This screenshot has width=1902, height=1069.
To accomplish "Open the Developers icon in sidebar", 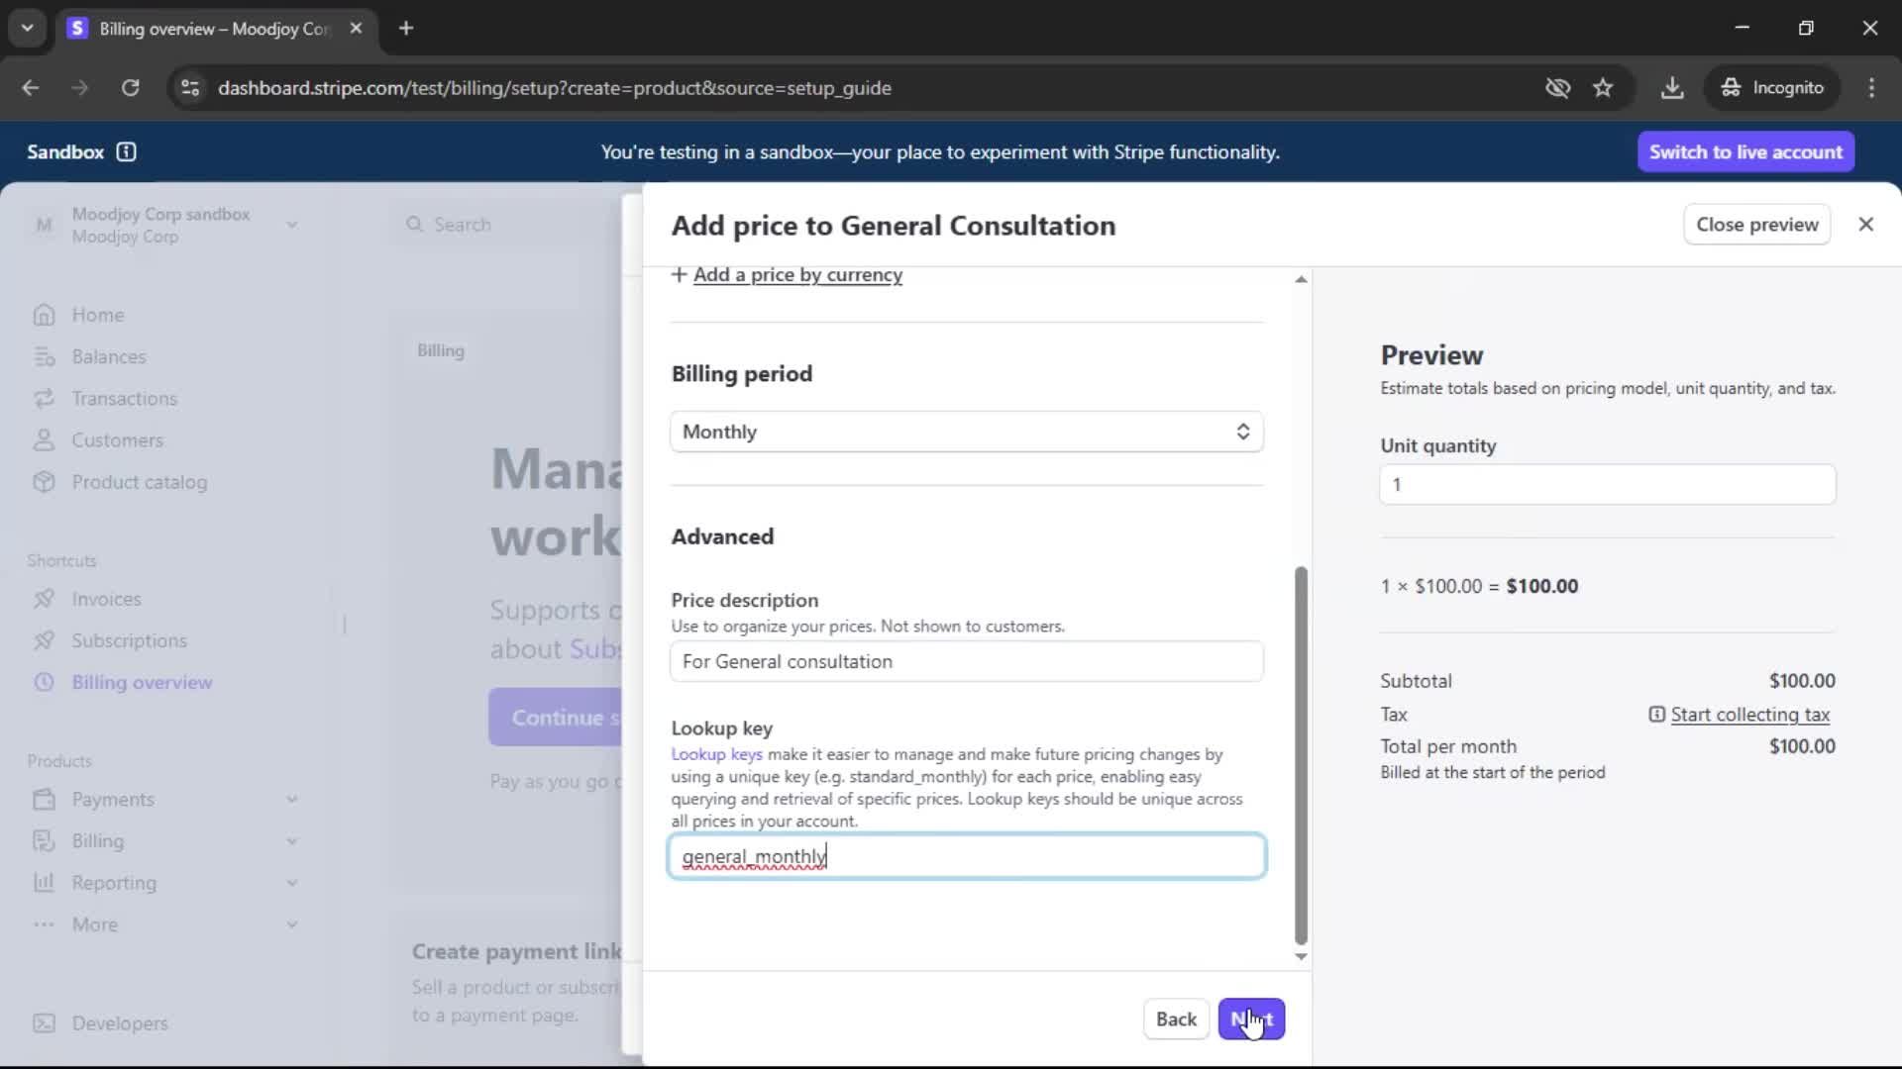I will [x=44, y=1023].
